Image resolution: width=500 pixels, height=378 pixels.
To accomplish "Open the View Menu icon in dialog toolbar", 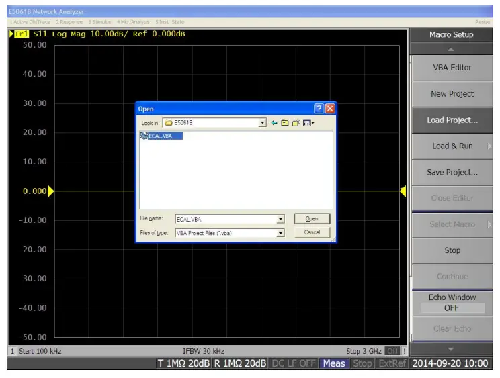I will [x=308, y=123].
